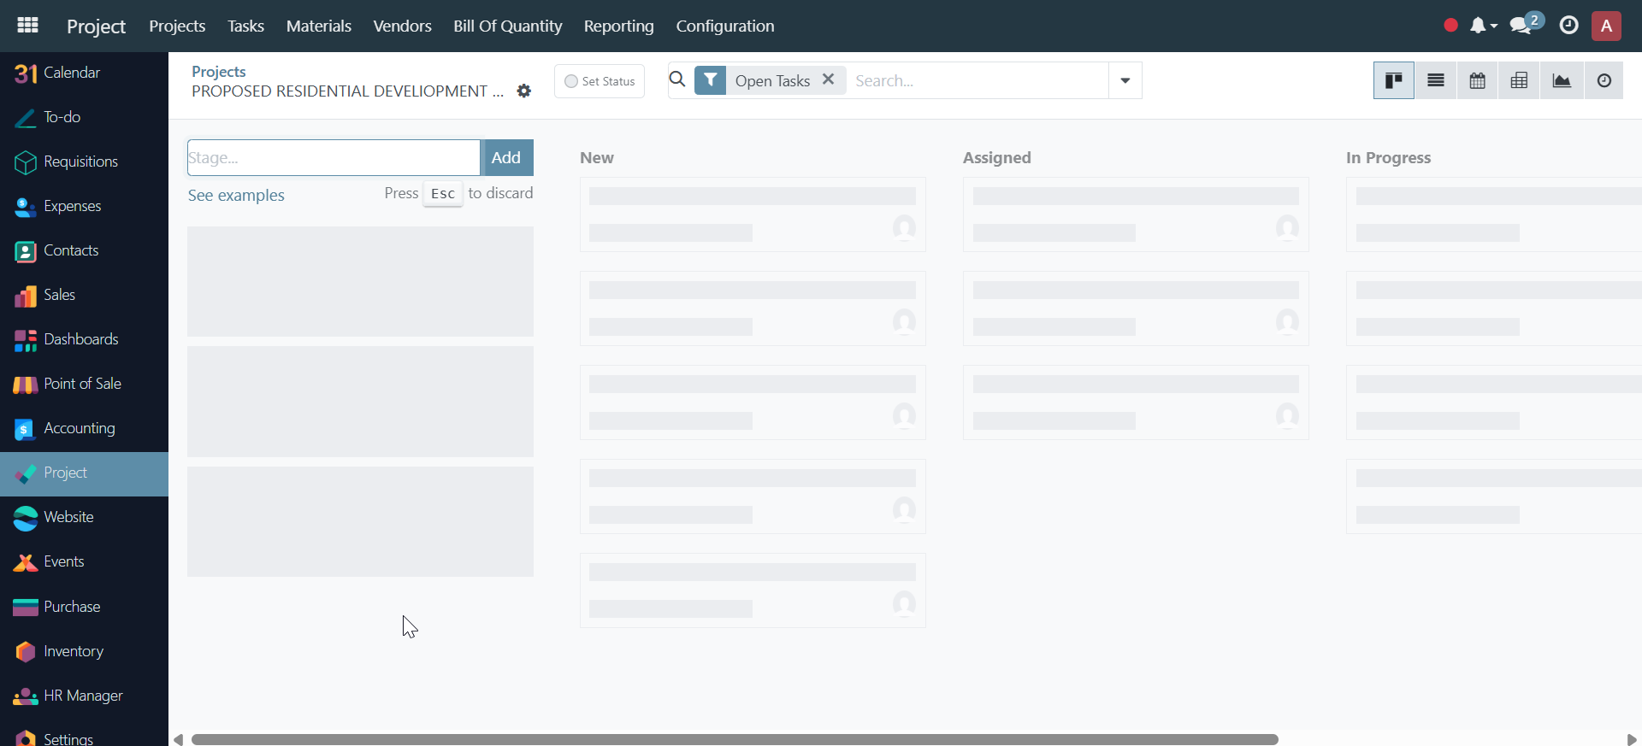Open the Reporting menu
Image resolution: width=1642 pixels, height=746 pixels.
coord(618,26)
